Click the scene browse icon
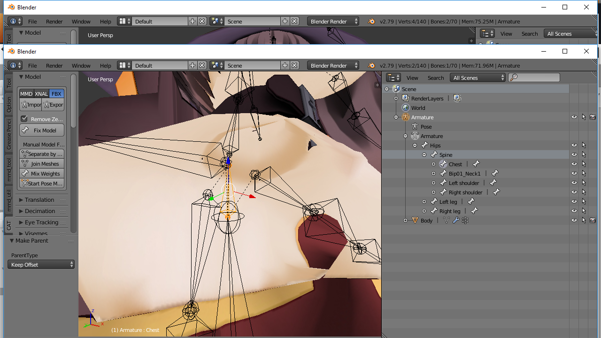This screenshot has height=338, width=601. (x=217, y=66)
